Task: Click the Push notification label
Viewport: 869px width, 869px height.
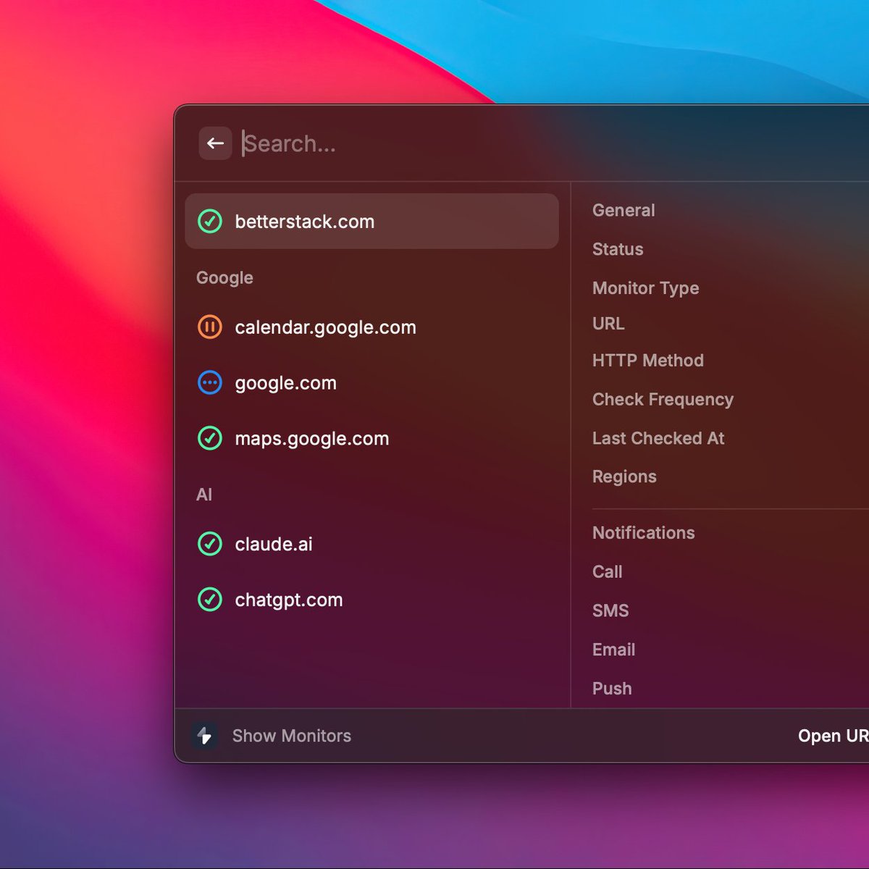Action: coord(612,689)
